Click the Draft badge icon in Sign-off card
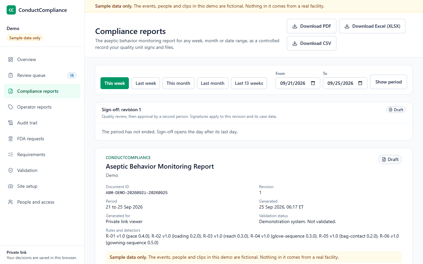Image resolution: width=423 pixels, height=264 pixels. pos(391,110)
